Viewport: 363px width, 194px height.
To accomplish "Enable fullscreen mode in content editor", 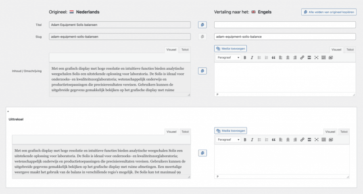I will pos(317,58).
